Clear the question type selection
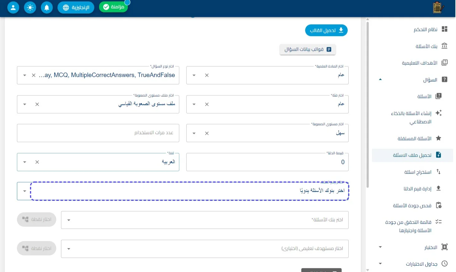Screen dimensions: 456x272 (x=34, y=75)
